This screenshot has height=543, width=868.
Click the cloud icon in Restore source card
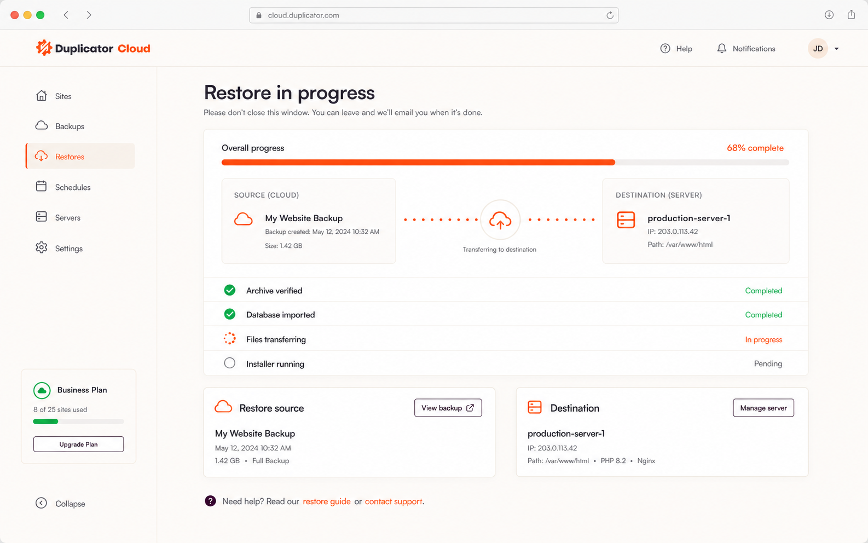click(x=223, y=407)
